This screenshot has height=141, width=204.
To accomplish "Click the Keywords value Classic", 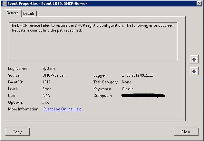I will 128,89.
